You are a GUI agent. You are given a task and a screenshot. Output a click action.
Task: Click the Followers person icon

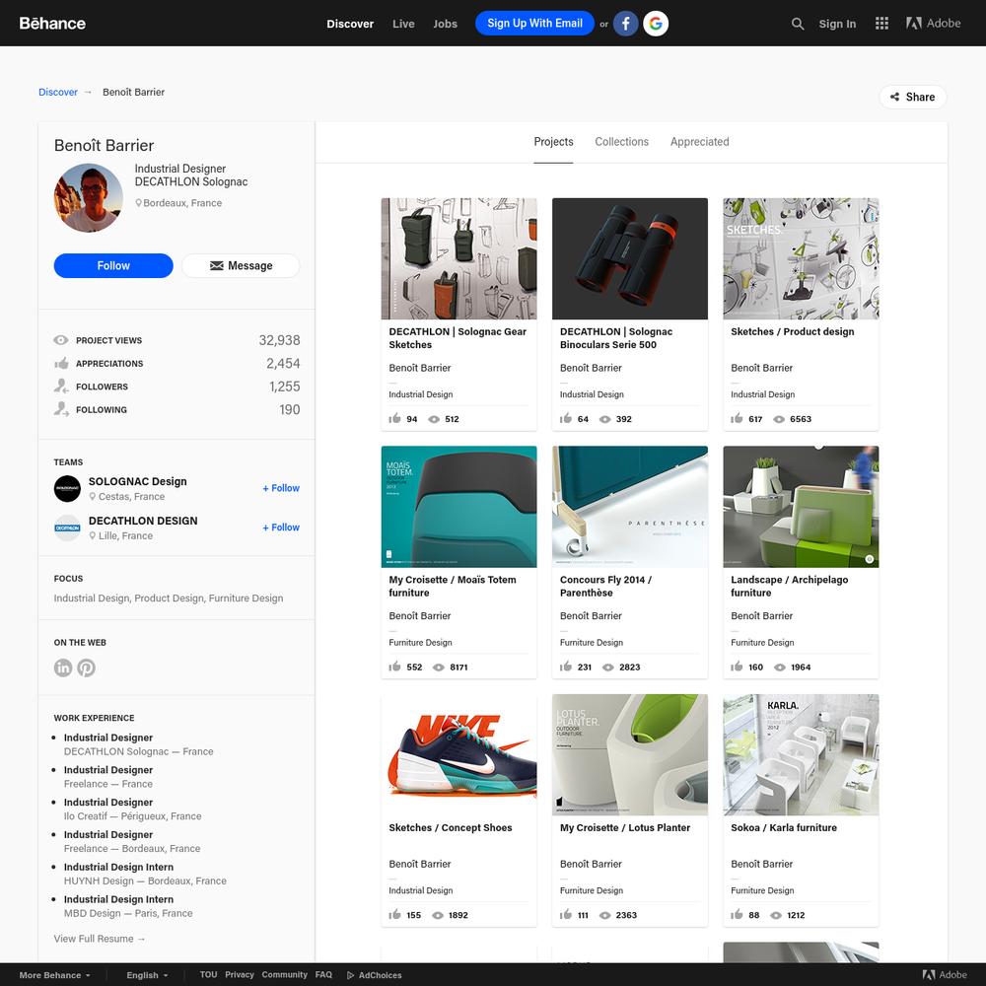click(61, 386)
